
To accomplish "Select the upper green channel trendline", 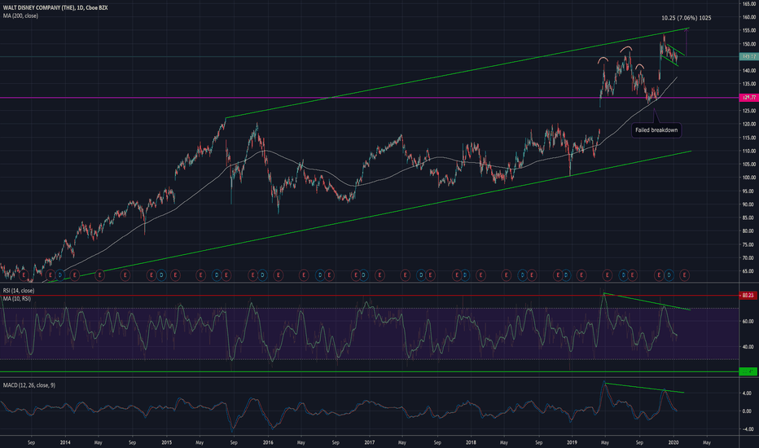I will 458,73.
